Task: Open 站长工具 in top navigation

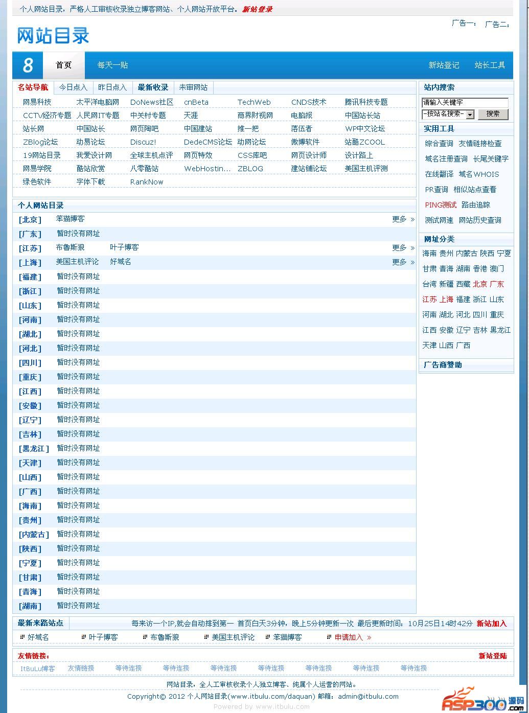Action: (490, 65)
